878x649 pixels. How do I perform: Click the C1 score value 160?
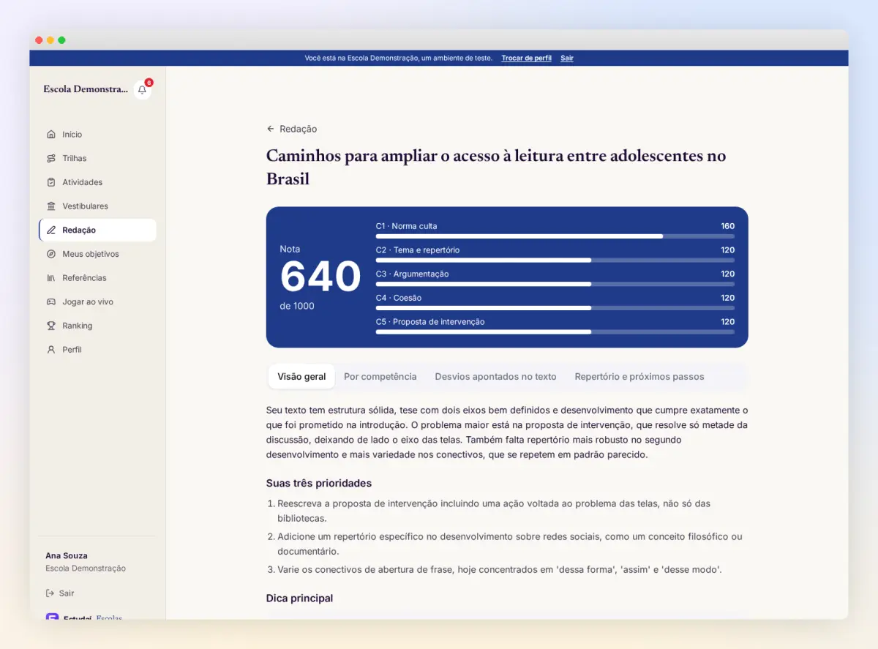pos(727,226)
